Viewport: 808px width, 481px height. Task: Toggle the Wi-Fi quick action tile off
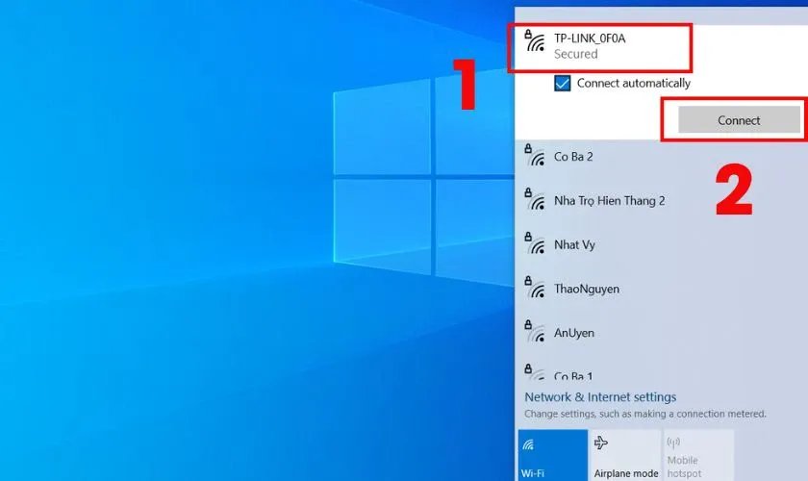pos(552,455)
